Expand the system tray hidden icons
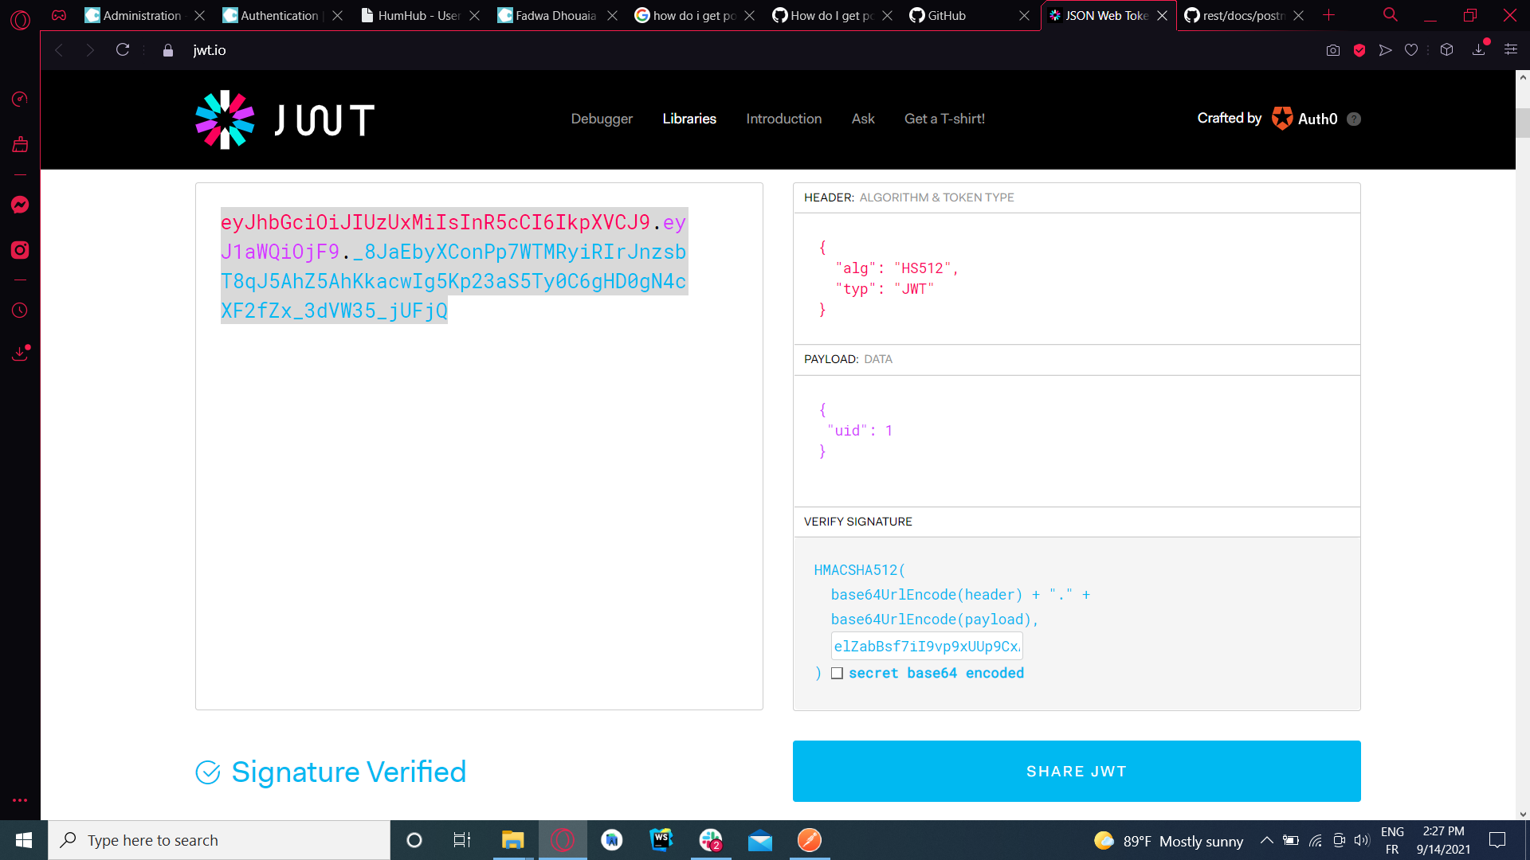 [x=1266, y=840]
